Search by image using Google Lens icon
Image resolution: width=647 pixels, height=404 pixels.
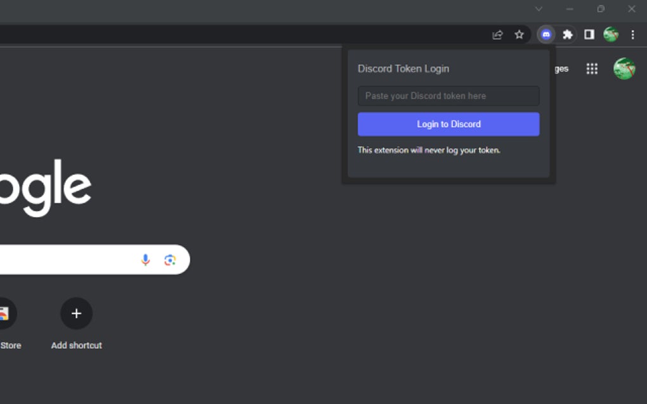(x=169, y=260)
